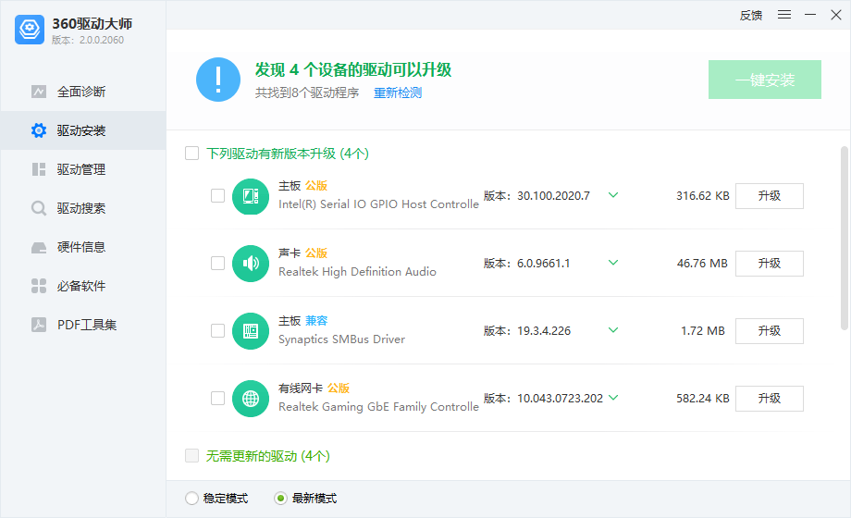This screenshot has width=851, height=518.
Task: Open the hamburger main menu icon
Action: 784,15
